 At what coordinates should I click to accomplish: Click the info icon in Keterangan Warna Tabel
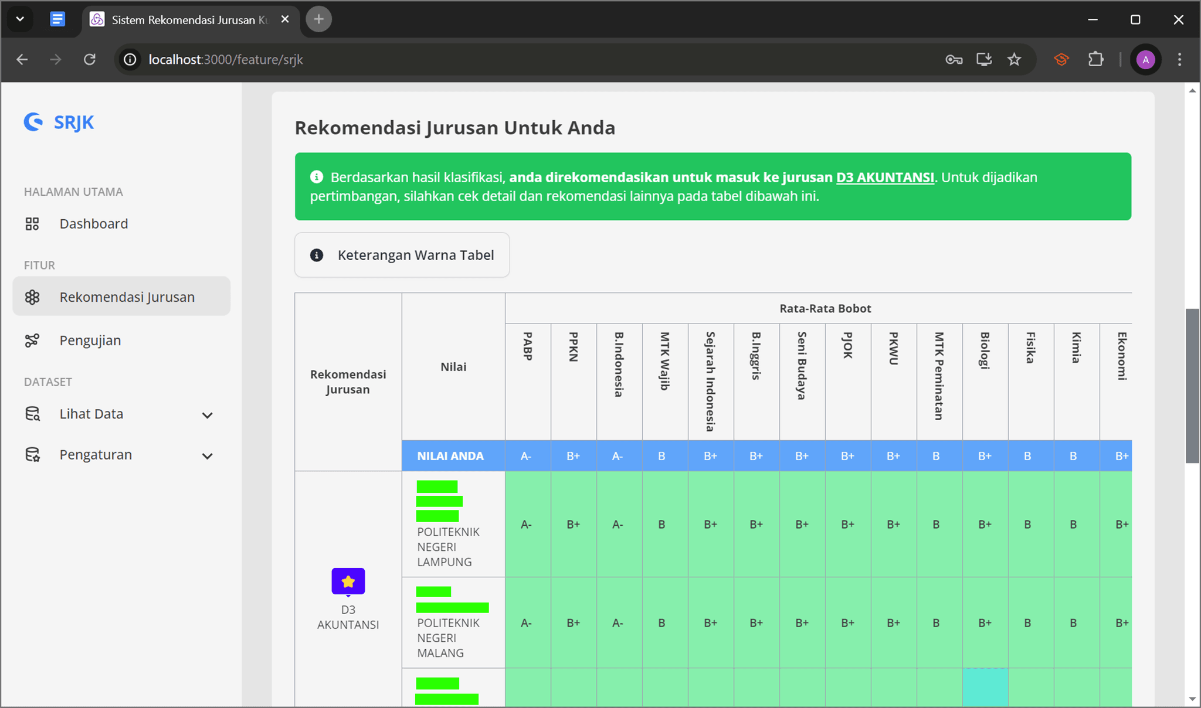pos(317,255)
